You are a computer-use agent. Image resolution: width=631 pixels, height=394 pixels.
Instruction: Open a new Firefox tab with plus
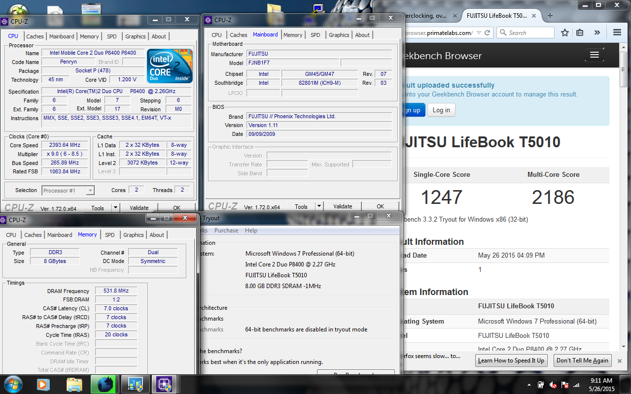click(x=550, y=15)
